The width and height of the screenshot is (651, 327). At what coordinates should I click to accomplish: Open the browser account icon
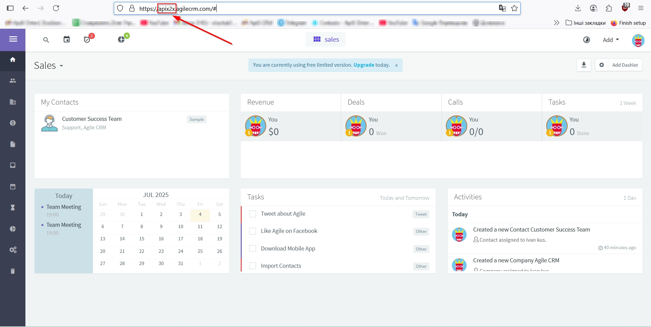593,8
